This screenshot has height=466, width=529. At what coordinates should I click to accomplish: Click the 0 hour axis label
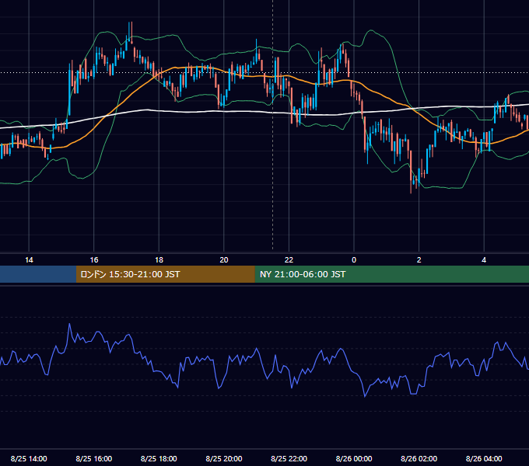[x=354, y=260]
